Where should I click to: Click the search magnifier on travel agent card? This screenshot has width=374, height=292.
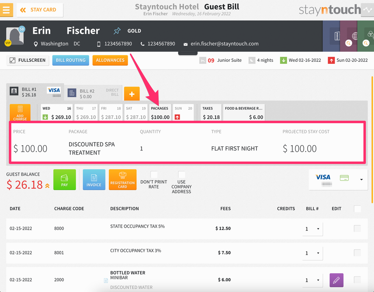tap(349, 43)
